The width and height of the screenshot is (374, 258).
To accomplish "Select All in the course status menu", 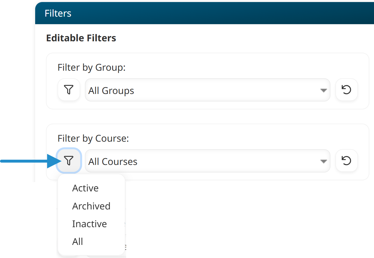I will tap(78, 242).
